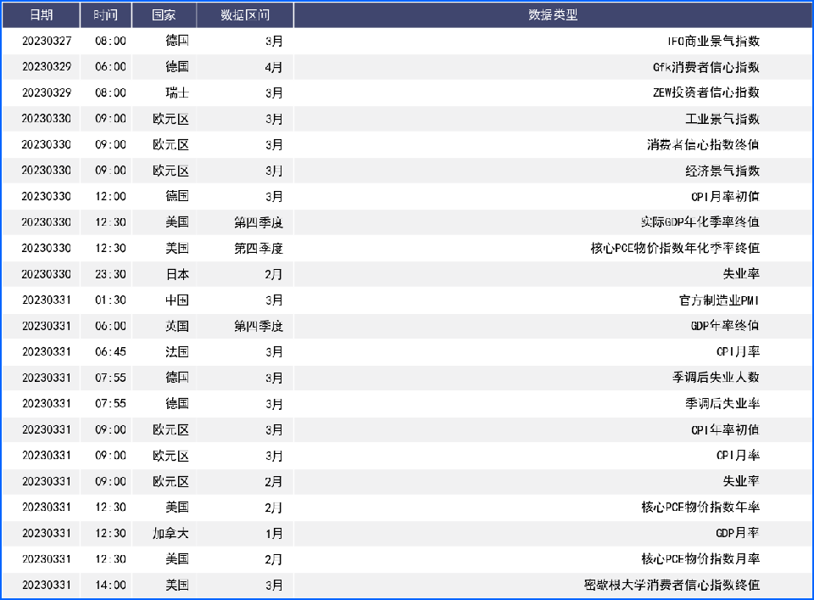814x600 pixels.
Task: Click the 核心PCE物价指数年化季率终值 entry
Action: [674, 248]
